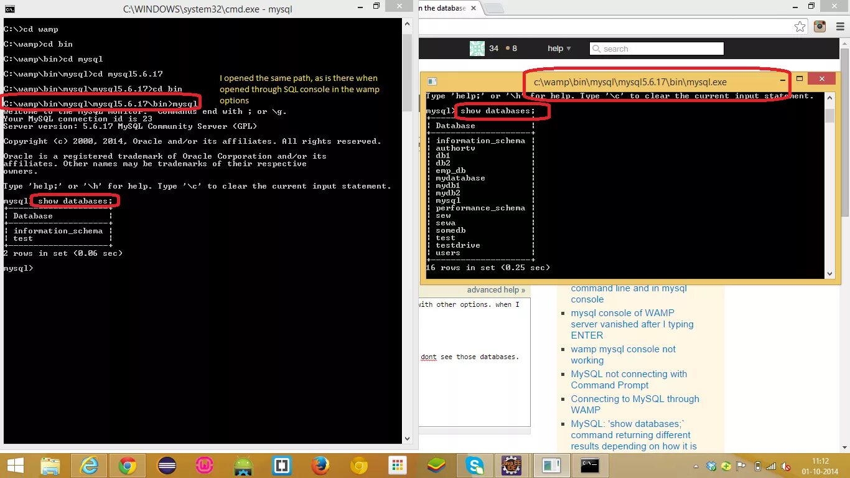Open 'Connecting to MySQL through WAMP' link

(635, 405)
